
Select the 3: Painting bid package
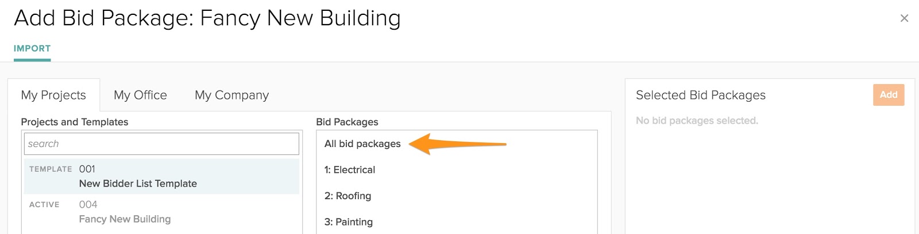click(x=348, y=222)
